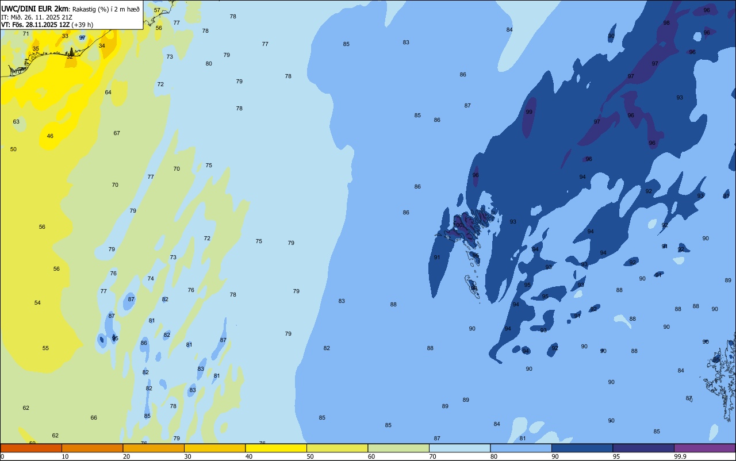Click the humidity value '66' on the map
This screenshot has width=736, height=461.
point(94,418)
